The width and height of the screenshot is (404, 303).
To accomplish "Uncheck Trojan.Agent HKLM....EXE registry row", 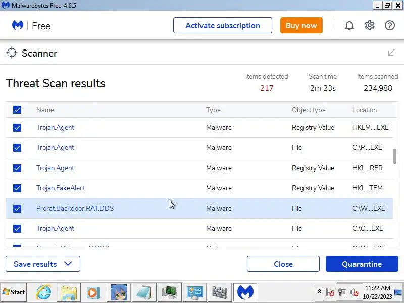I will pos(17,128).
